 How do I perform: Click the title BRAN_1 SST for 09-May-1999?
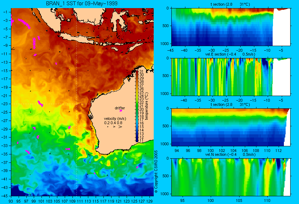point(82,4)
